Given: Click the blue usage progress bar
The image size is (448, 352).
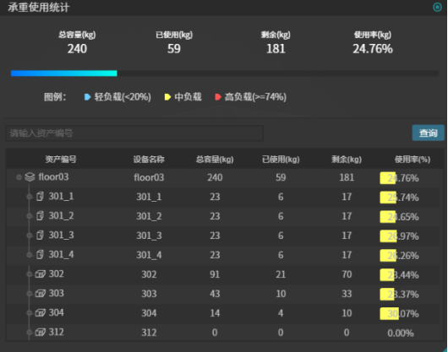Looking at the screenshot, I should coord(64,73).
